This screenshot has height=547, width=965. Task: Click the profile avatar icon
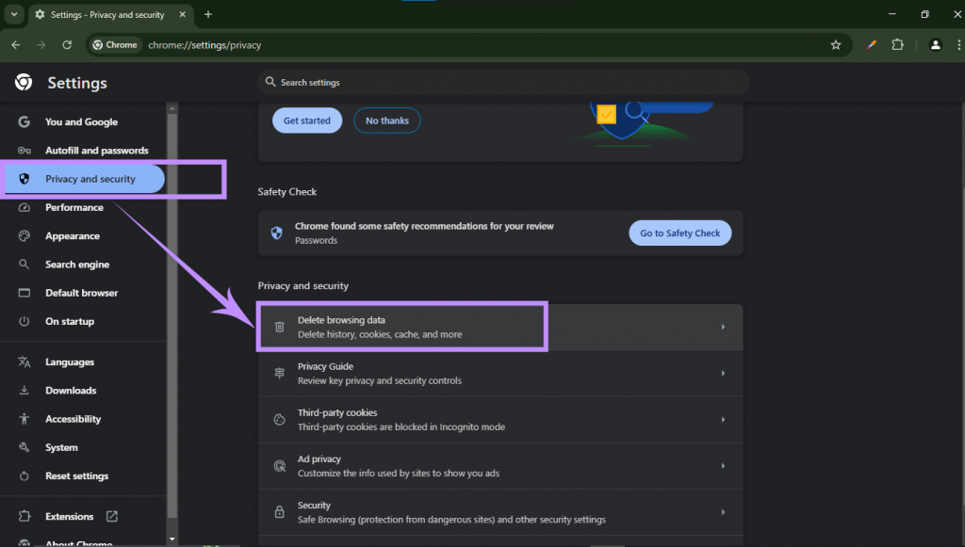point(935,44)
